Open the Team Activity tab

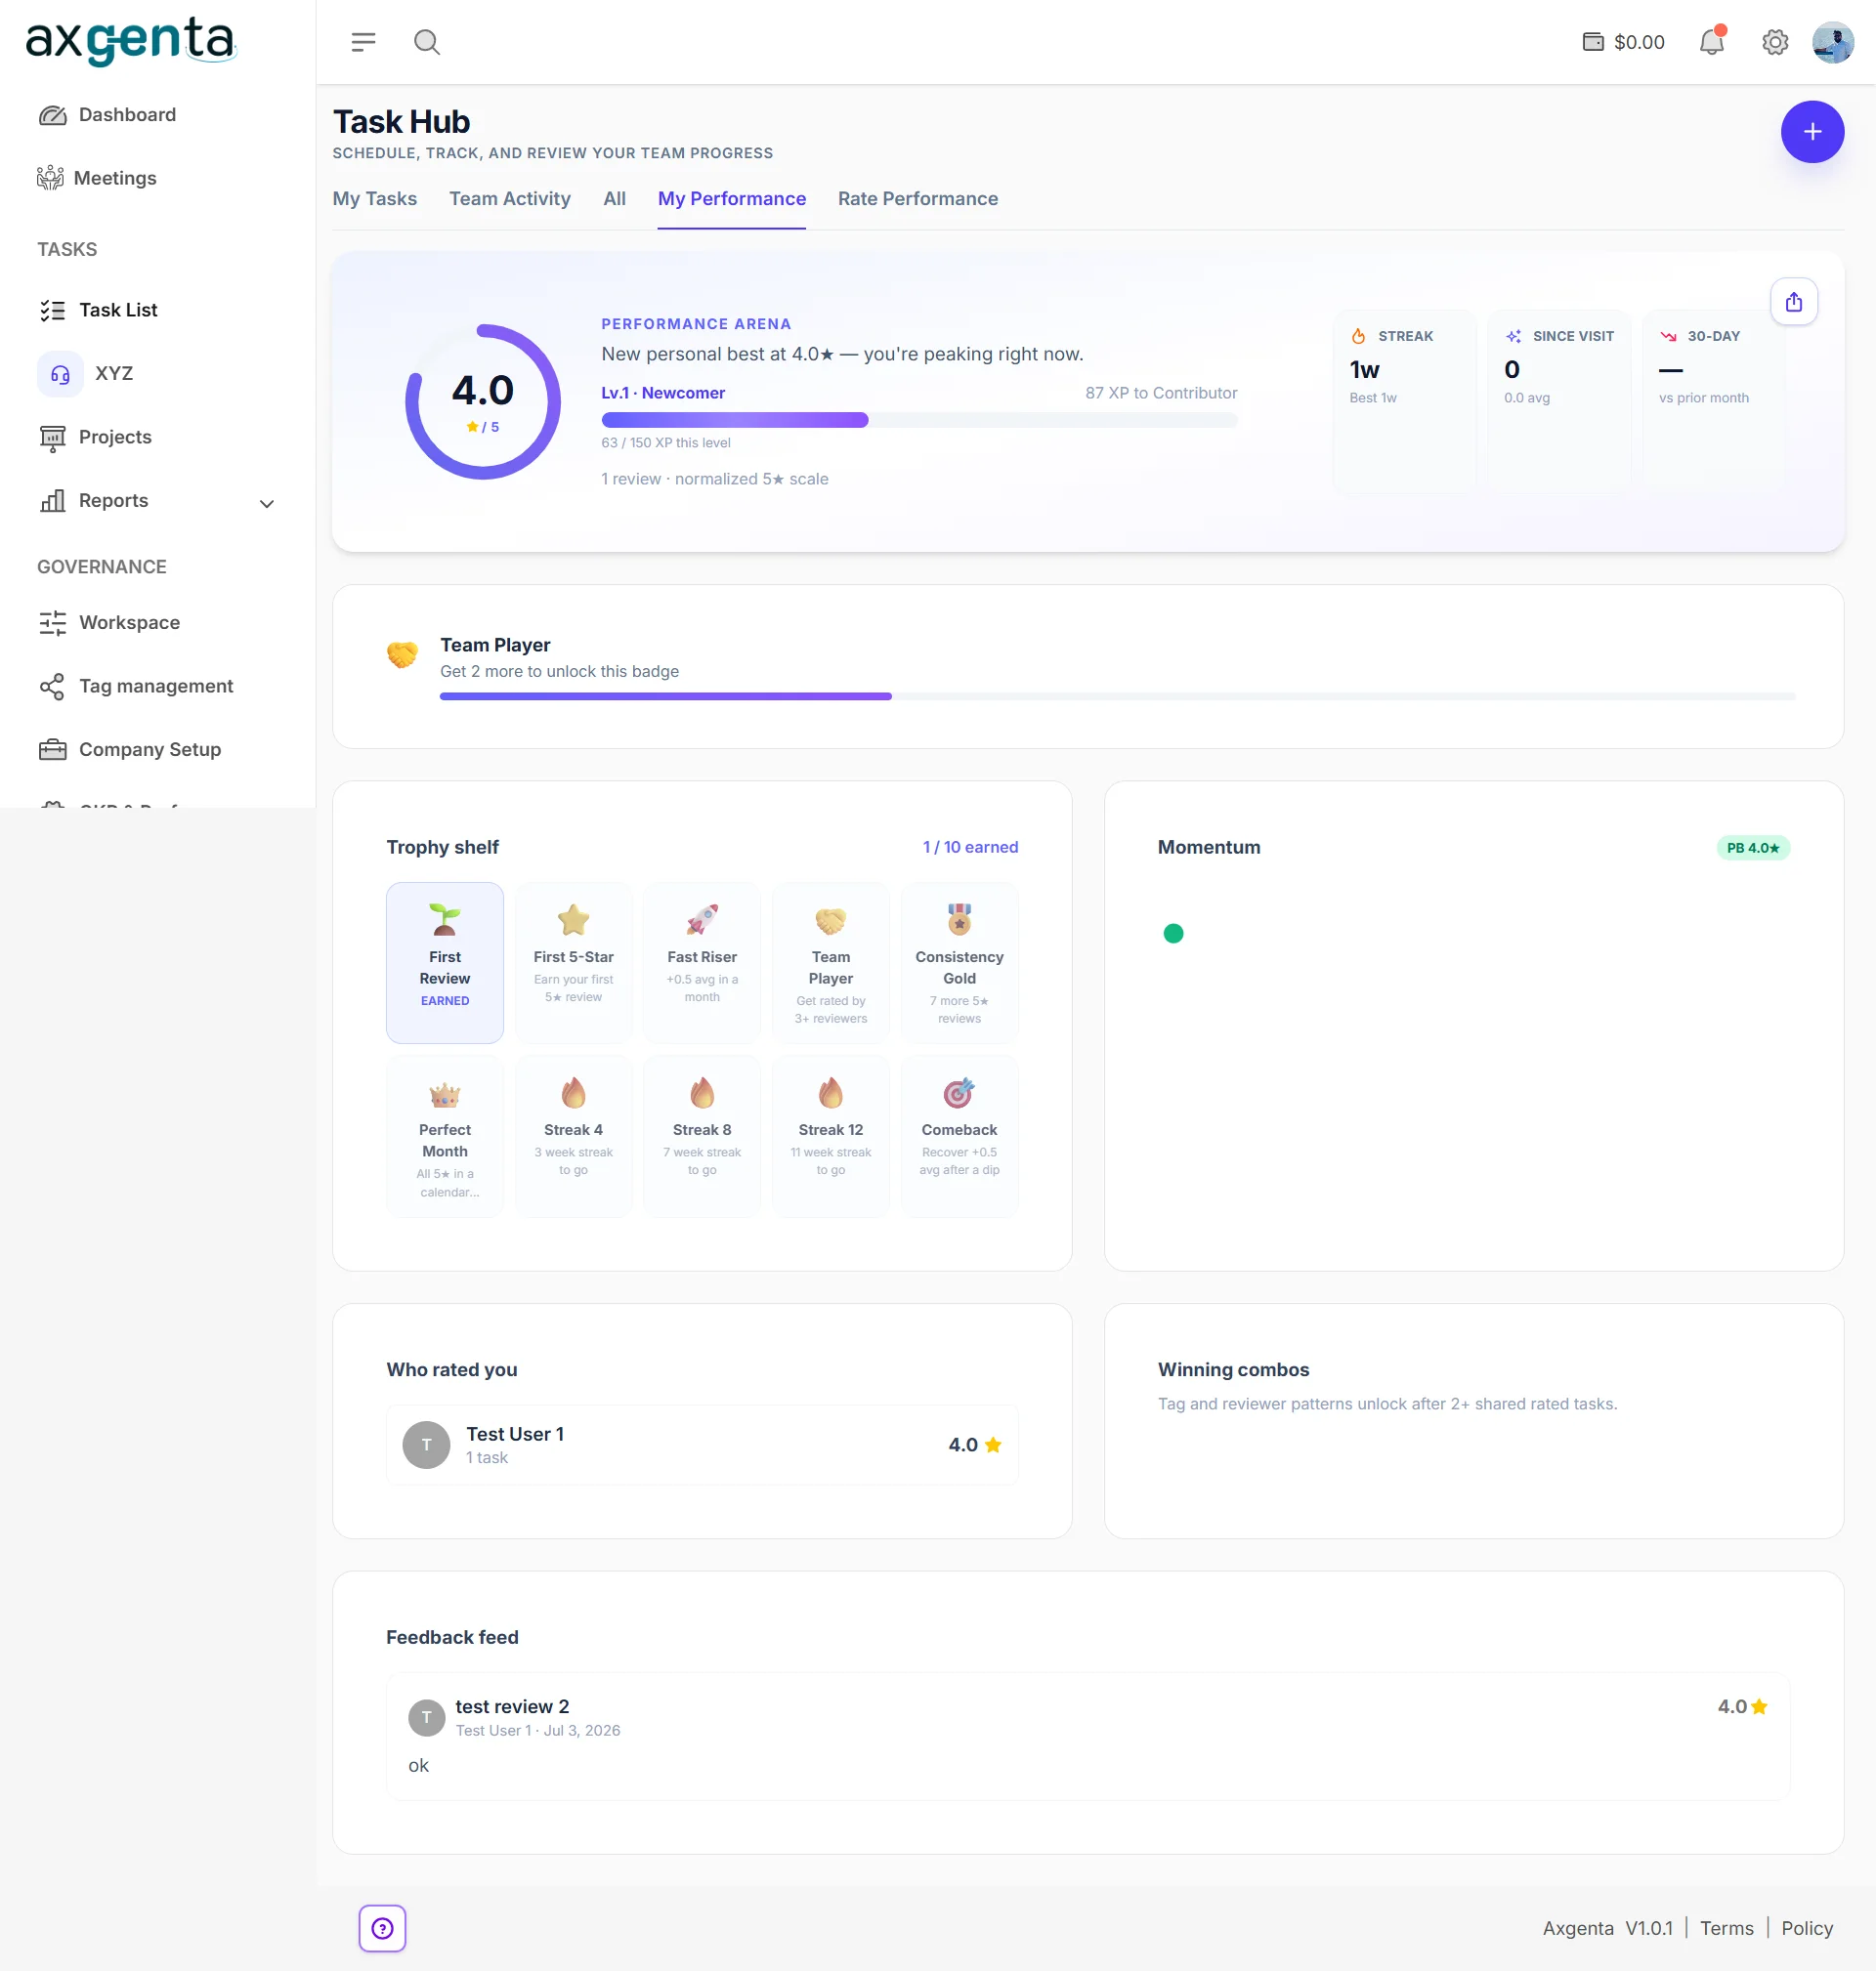(510, 199)
